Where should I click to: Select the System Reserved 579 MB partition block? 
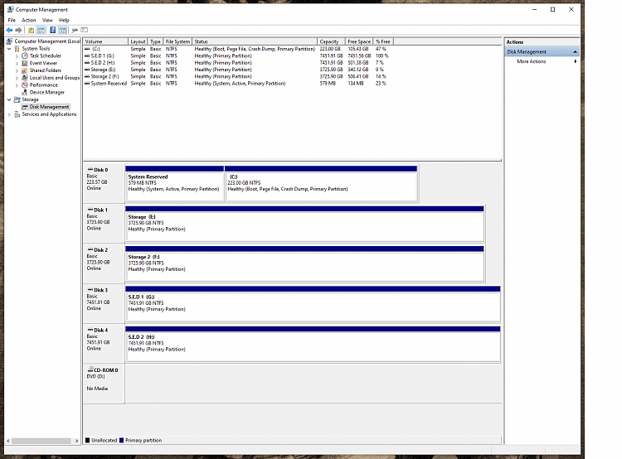click(x=174, y=184)
